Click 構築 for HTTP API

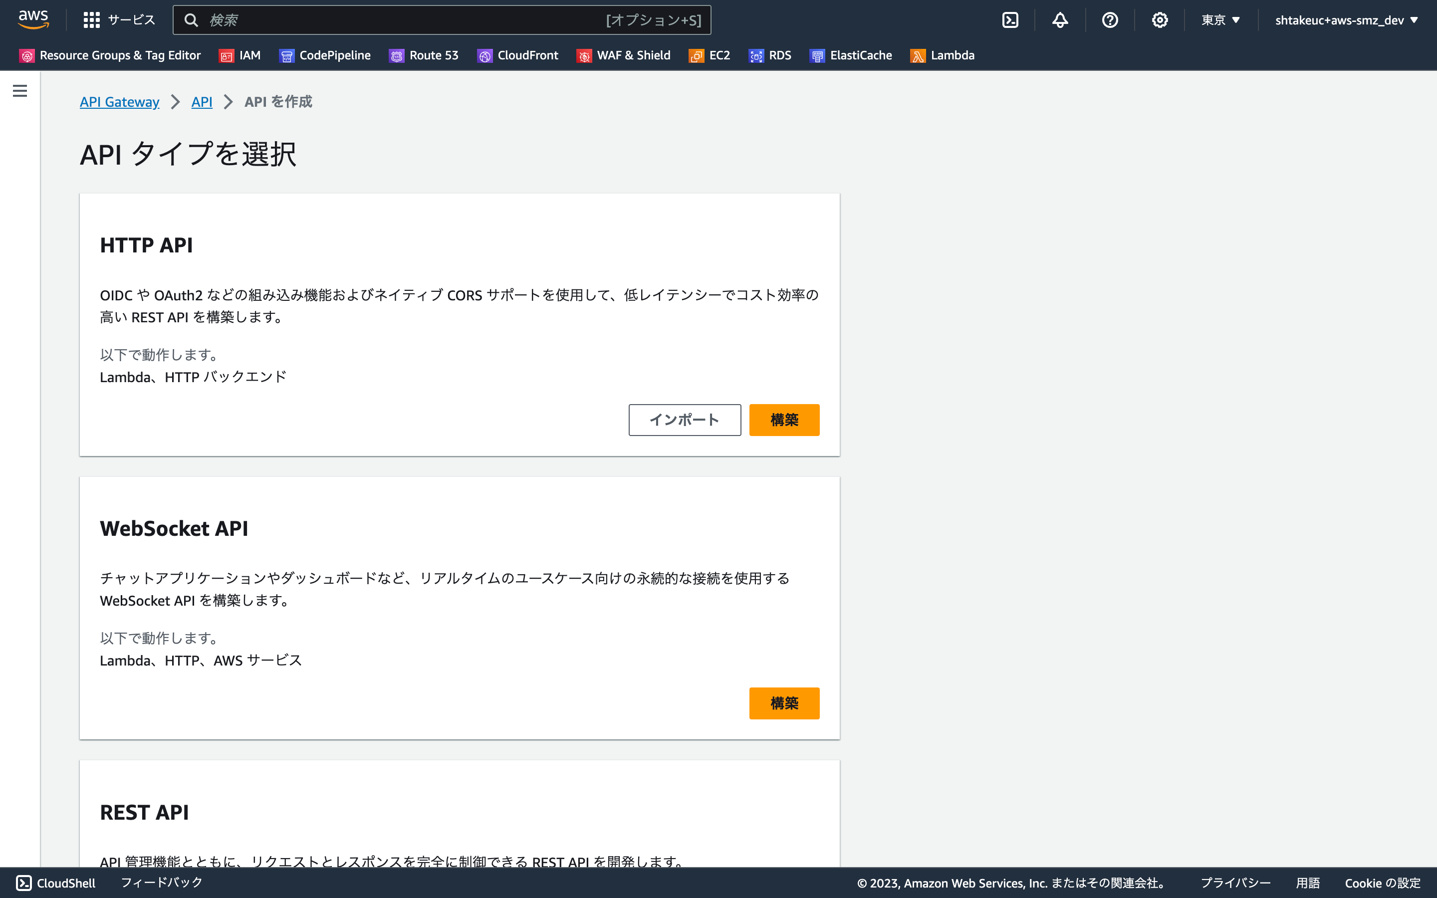point(784,419)
